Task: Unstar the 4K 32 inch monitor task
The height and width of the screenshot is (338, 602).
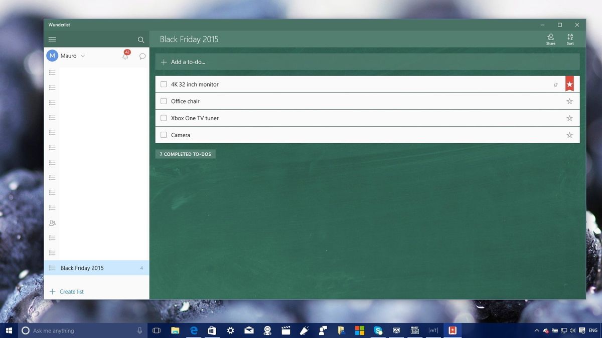Action: (569, 84)
